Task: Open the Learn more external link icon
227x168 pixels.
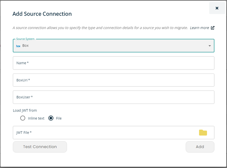Action: click(212, 28)
